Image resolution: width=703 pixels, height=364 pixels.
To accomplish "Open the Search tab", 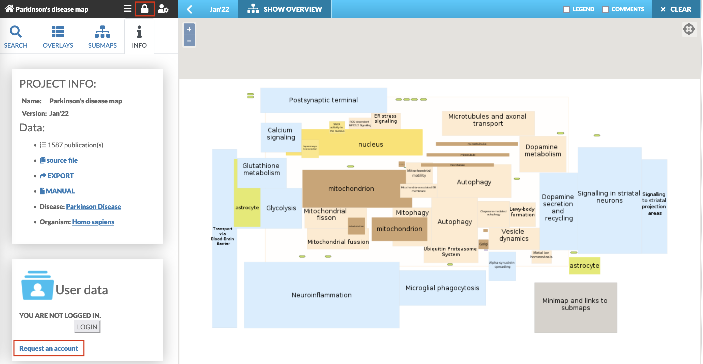I will 16,37.
